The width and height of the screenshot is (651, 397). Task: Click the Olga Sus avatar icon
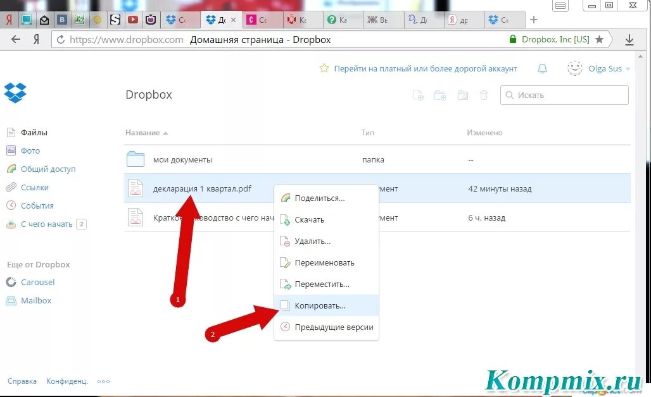[575, 68]
